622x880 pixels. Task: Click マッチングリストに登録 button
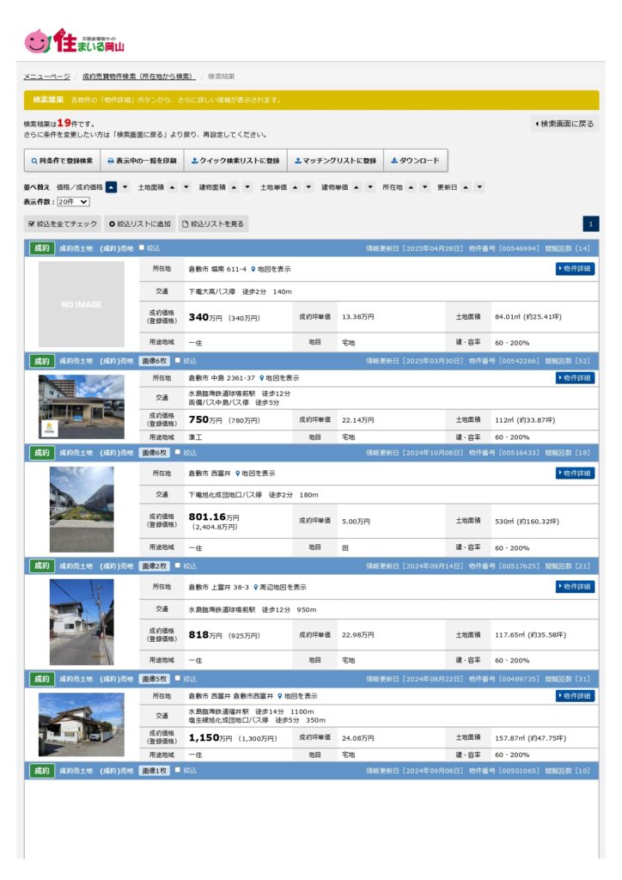[x=335, y=161]
